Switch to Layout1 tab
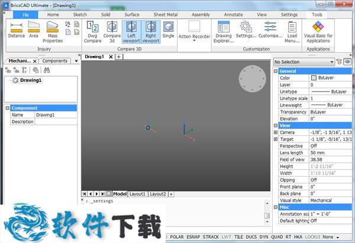The image size is (355, 243). point(137,194)
